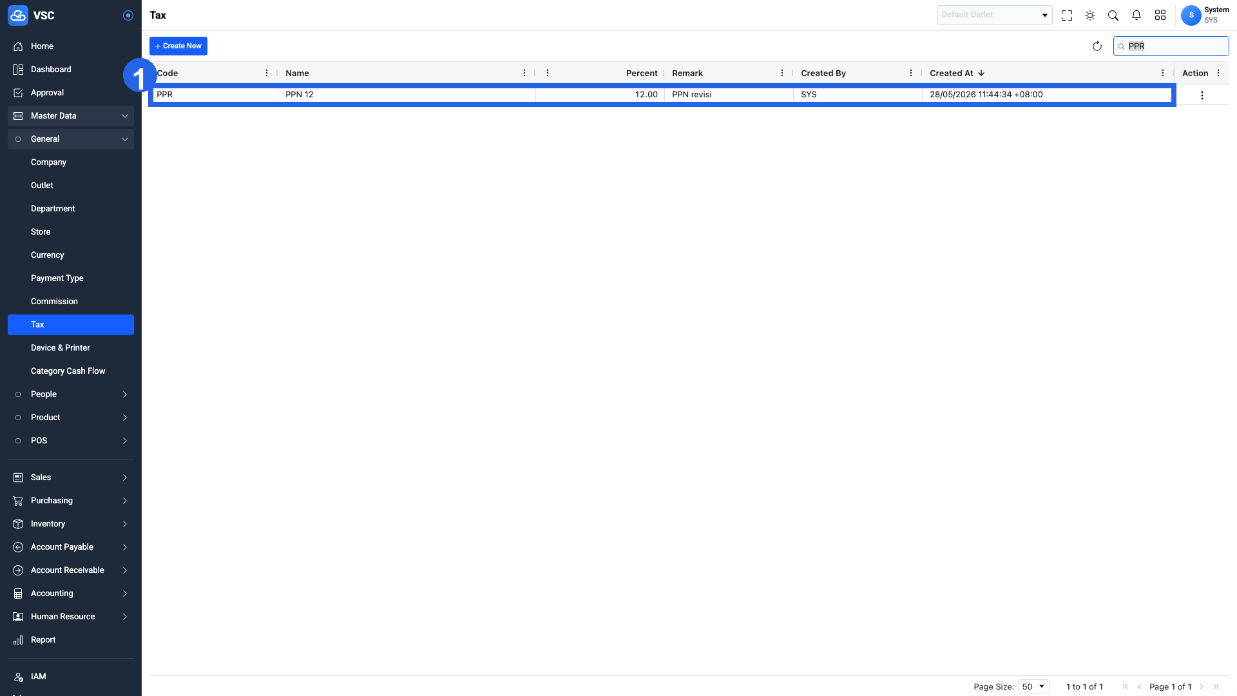Screen dimensions: 1237x696
Task: Open Action column menu
Action: pyautogui.click(x=1218, y=73)
